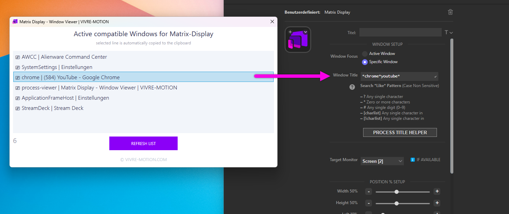
Task: Select the chrome YouTube window entry
Action: click(102, 77)
